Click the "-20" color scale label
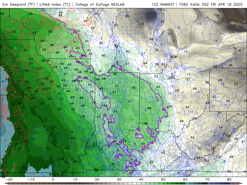This screenshot has width=247, height=185. coord(9,179)
